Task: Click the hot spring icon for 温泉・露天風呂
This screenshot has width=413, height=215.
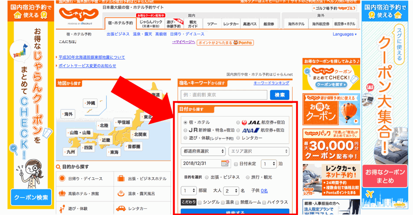Action: pos(121,193)
